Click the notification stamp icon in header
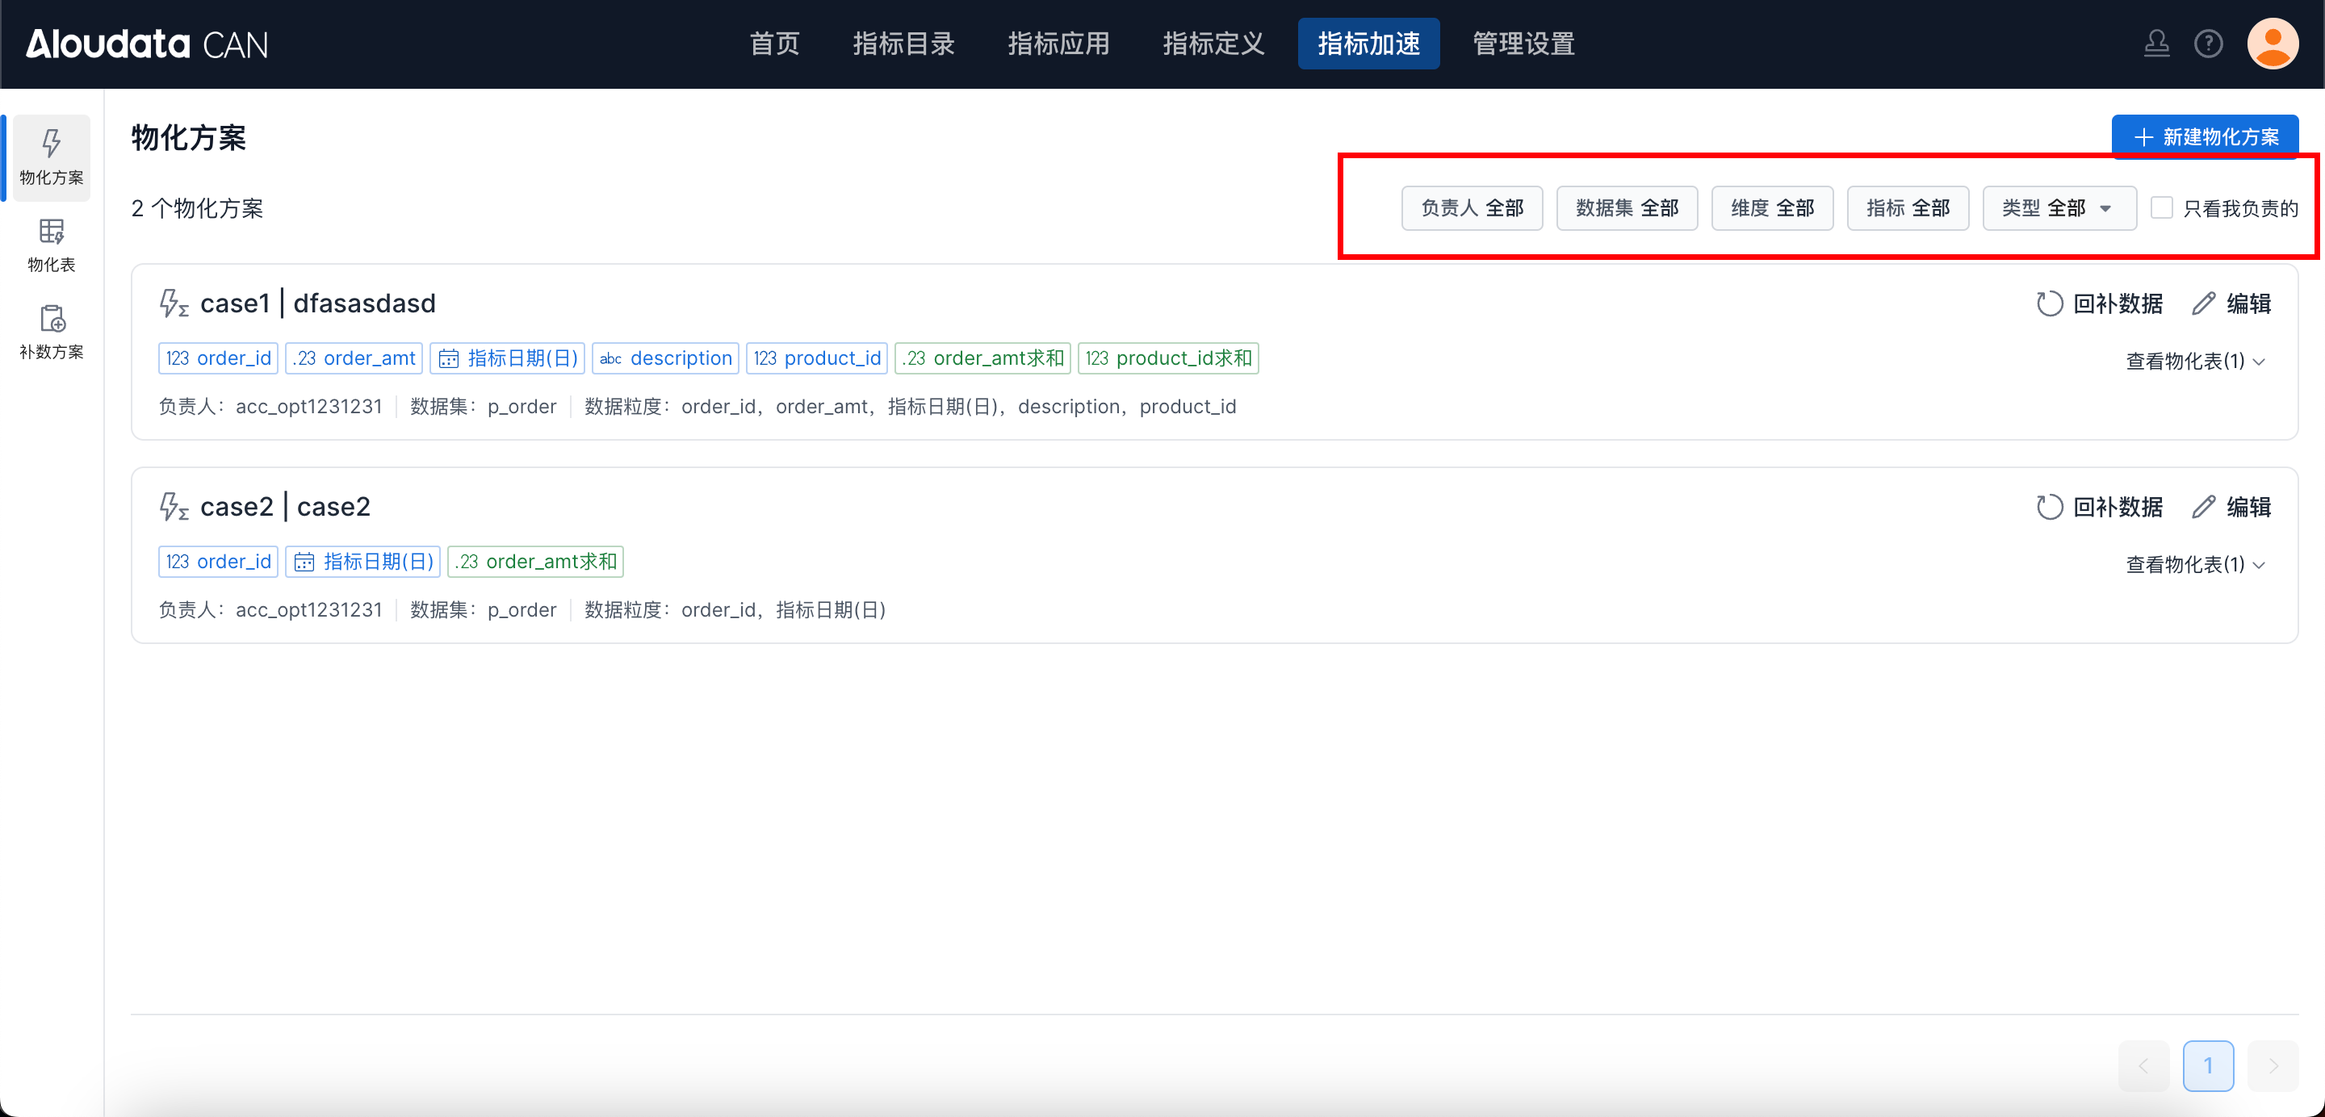 2156,44
